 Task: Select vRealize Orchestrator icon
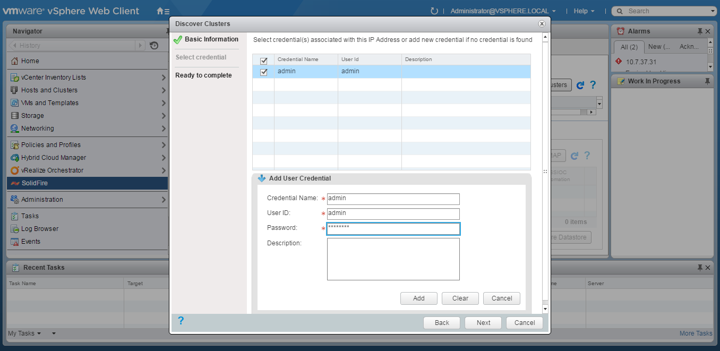point(15,170)
